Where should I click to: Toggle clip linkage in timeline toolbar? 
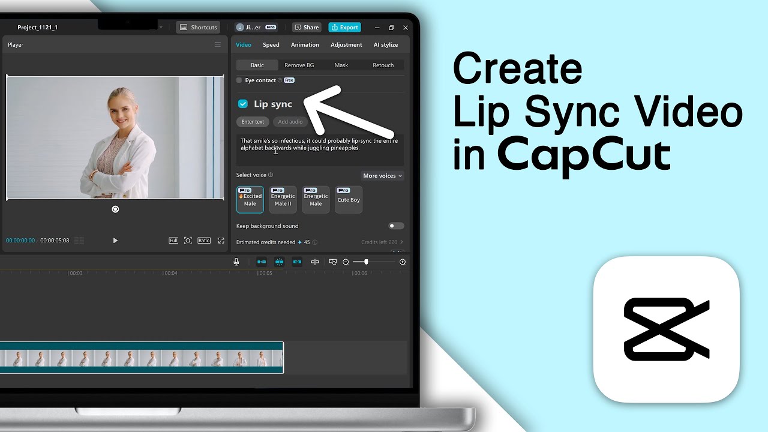[297, 262]
